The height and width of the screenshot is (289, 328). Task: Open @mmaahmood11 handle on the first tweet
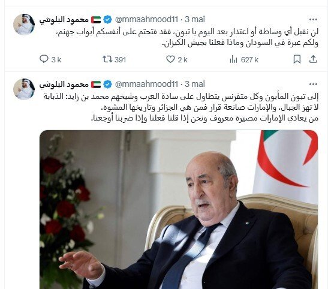click(x=147, y=19)
